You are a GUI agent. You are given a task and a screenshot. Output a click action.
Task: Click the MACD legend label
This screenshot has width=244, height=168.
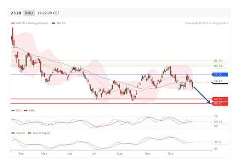point(20,133)
